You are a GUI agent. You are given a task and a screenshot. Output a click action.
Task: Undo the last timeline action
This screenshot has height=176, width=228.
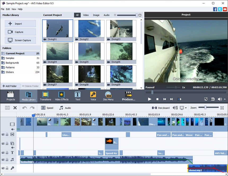25,108
